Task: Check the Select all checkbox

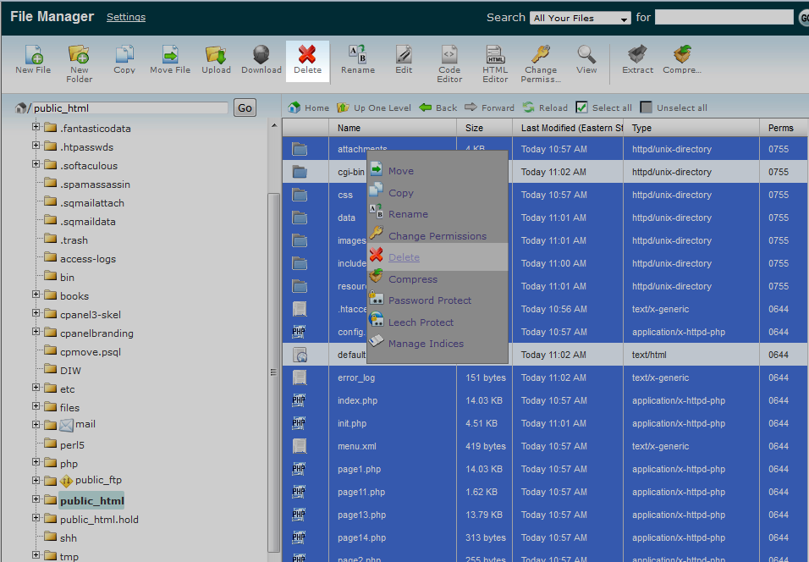Action: (581, 107)
